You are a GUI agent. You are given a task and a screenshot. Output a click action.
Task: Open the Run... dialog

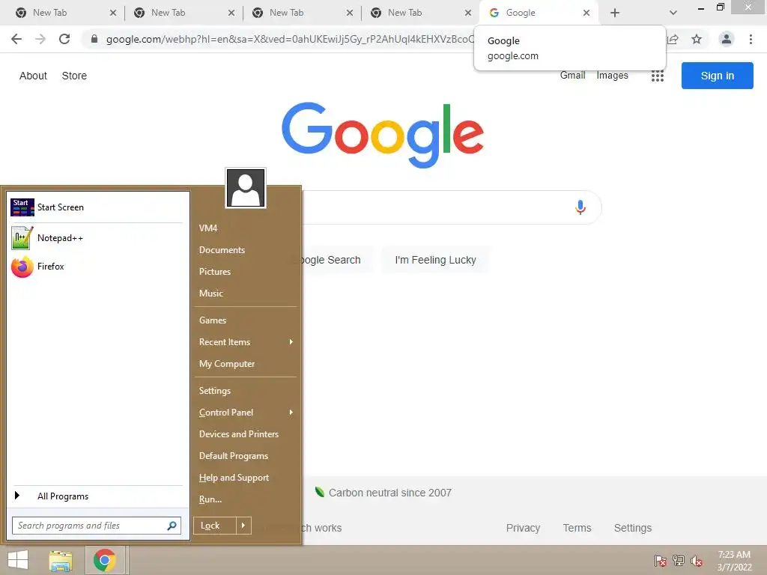pos(210,499)
